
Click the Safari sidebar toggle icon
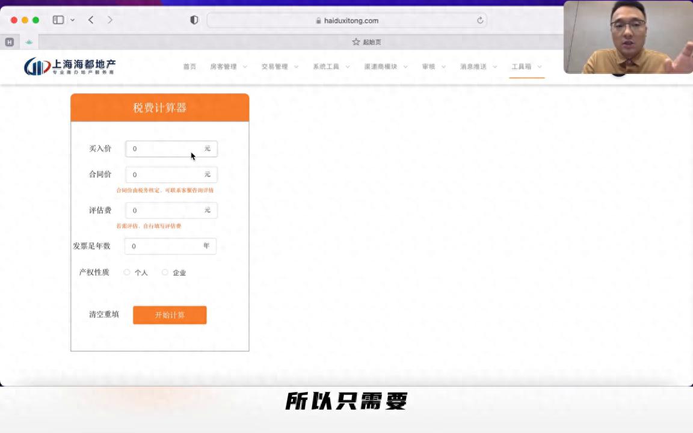(x=58, y=20)
